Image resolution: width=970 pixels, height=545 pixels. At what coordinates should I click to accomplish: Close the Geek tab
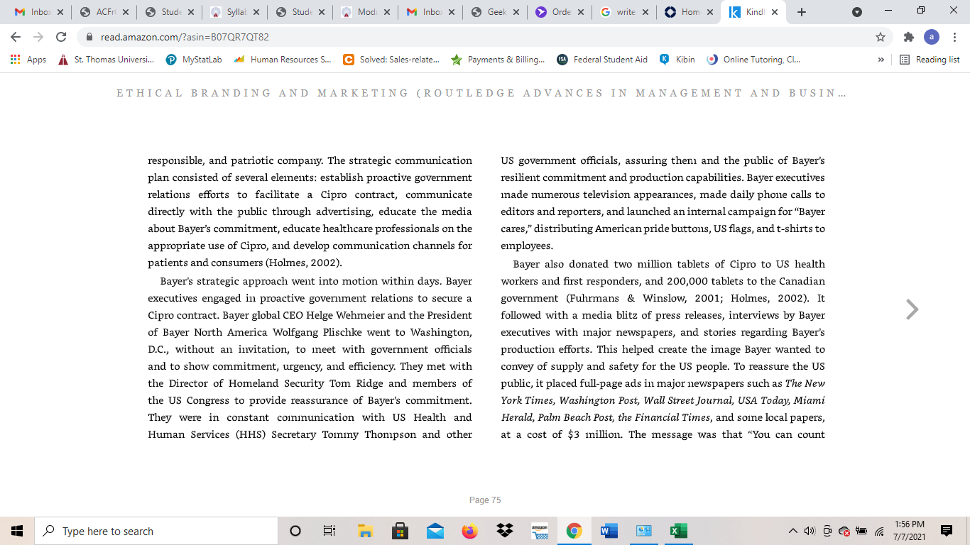point(516,12)
